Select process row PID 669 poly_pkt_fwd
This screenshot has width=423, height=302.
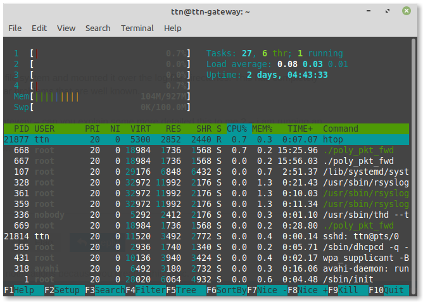206,225
